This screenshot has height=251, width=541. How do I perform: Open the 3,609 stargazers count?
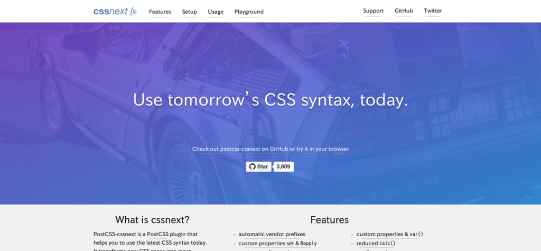pyautogui.click(x=283, y=167)
